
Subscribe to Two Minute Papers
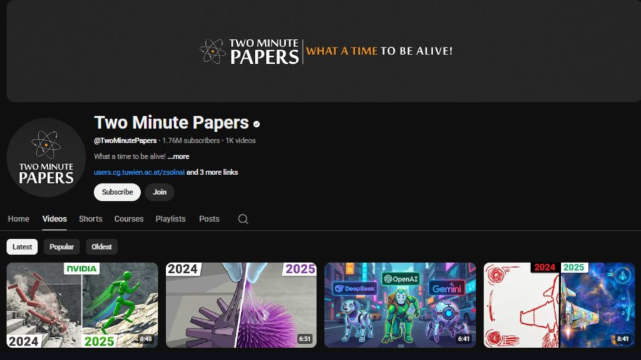116,192
